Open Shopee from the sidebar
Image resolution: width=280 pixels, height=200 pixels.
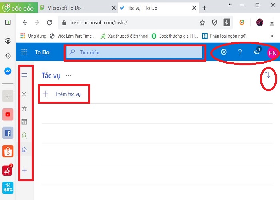8,151
